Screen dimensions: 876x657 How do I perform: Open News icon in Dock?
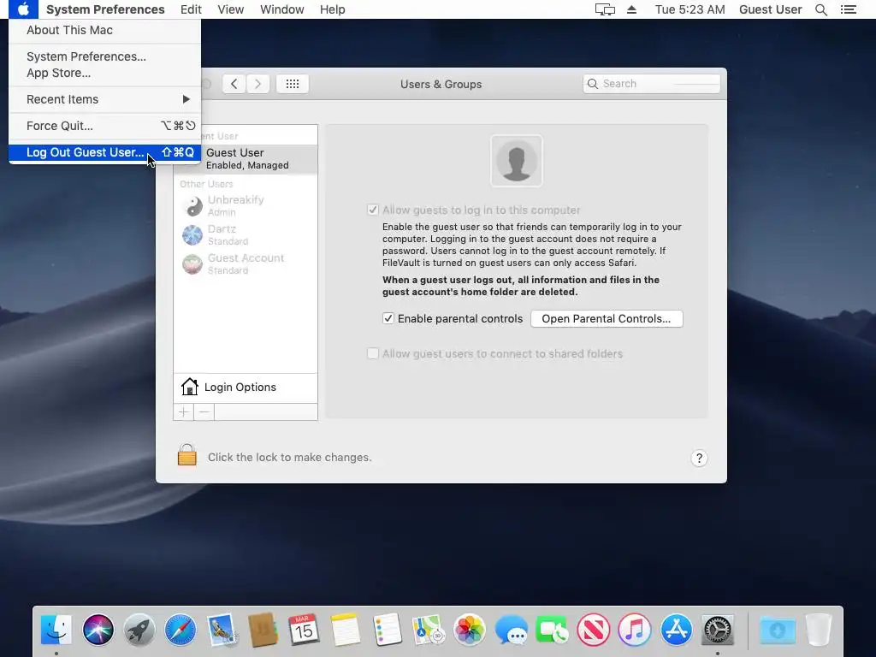click(594, 630)
